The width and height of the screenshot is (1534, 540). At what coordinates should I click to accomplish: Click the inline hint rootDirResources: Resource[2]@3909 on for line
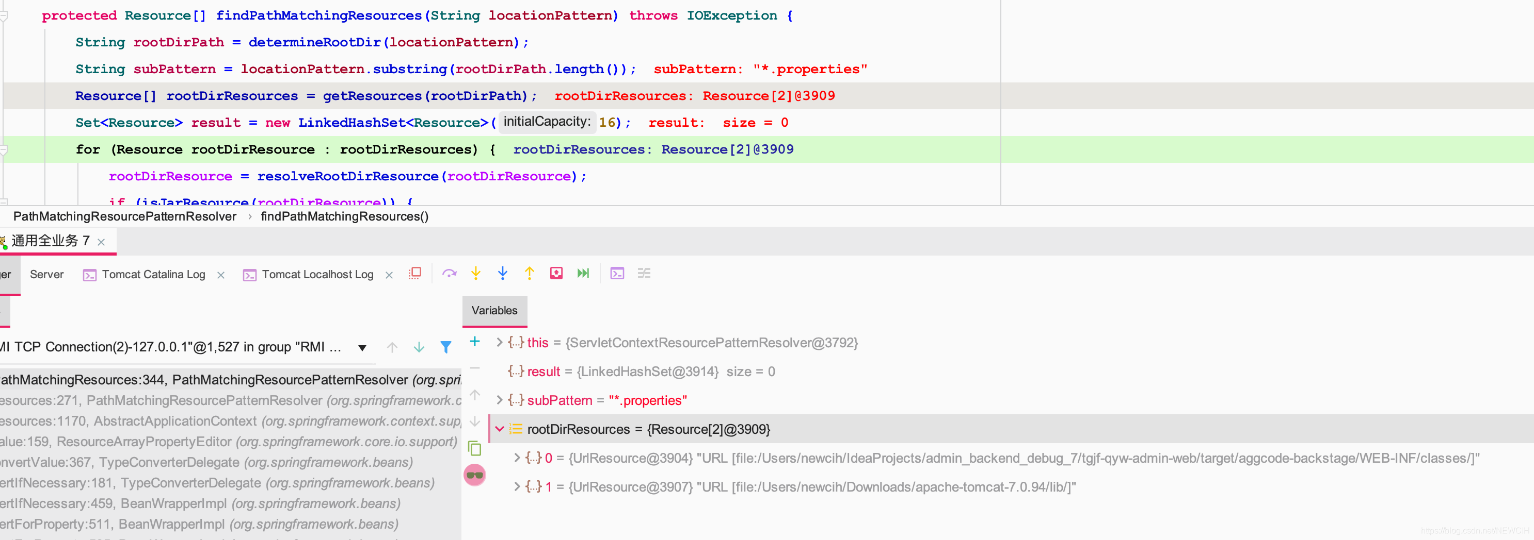(653, 149)
